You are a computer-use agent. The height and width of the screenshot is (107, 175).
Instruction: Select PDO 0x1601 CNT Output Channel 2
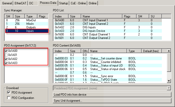pyautogui.click(x=108, y=38)
